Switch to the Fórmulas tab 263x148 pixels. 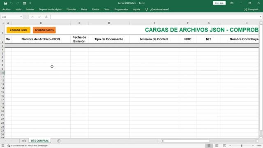pyautogui.click(x=71, y=9)
